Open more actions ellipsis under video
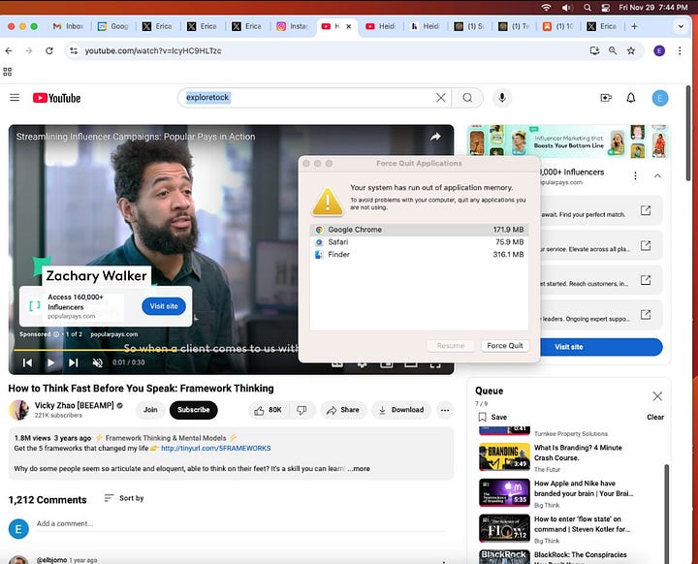Viewport: 698px width, 564px height. (x=444, y=410)
